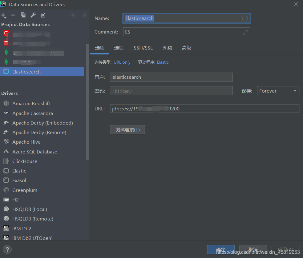This screenshot has width=303, height=258.
Task: Click the Apache Derby (Remote) icon
Action: point(6,132)
